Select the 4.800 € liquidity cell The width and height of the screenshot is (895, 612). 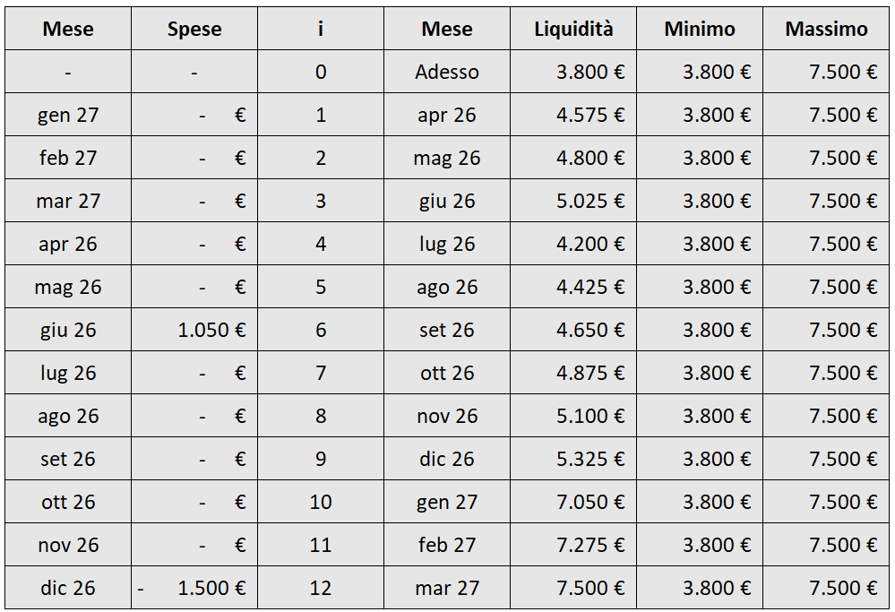[589, 158]
